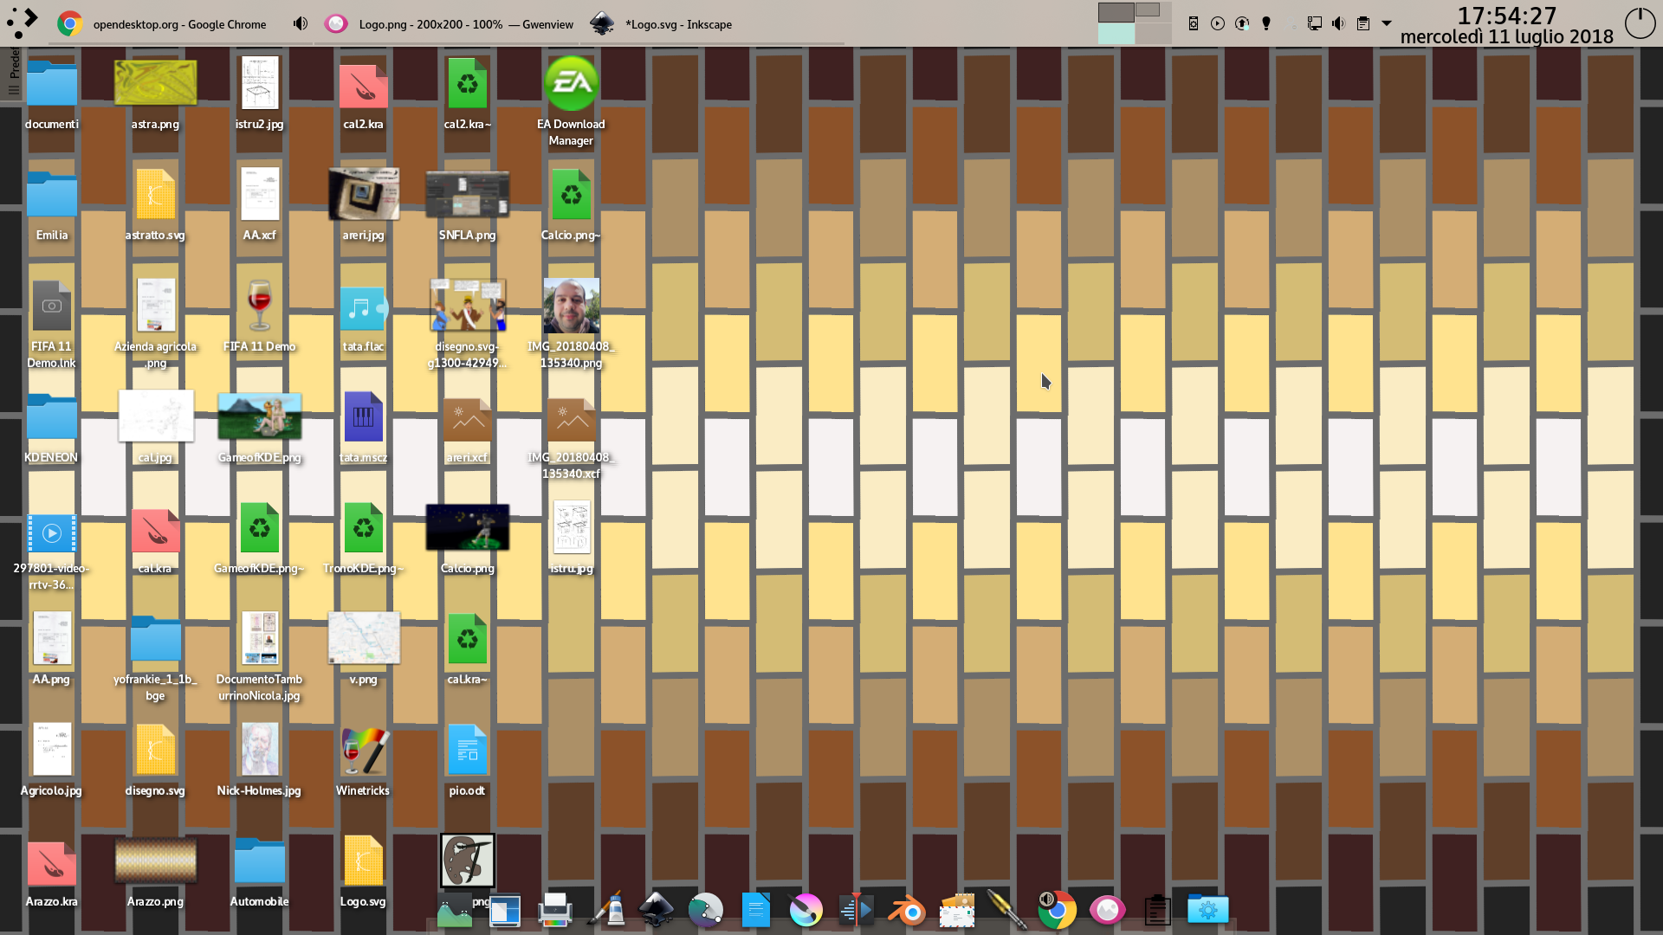Select the documenti folder
1663x935 pixels.
point(51,93)
